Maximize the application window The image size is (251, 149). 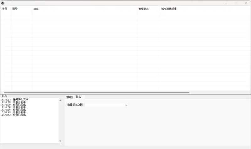tap(236, 3)
